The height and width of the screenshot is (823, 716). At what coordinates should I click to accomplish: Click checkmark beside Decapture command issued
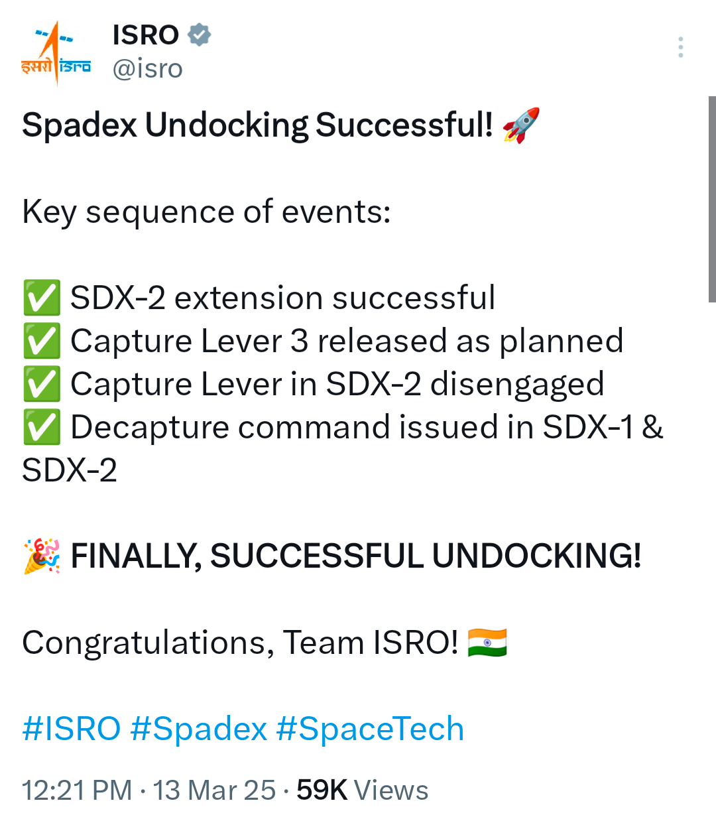click(x=42, y=427)
